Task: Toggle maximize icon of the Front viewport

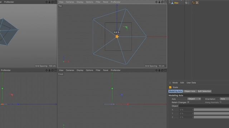Action: [x=165, y=70]
